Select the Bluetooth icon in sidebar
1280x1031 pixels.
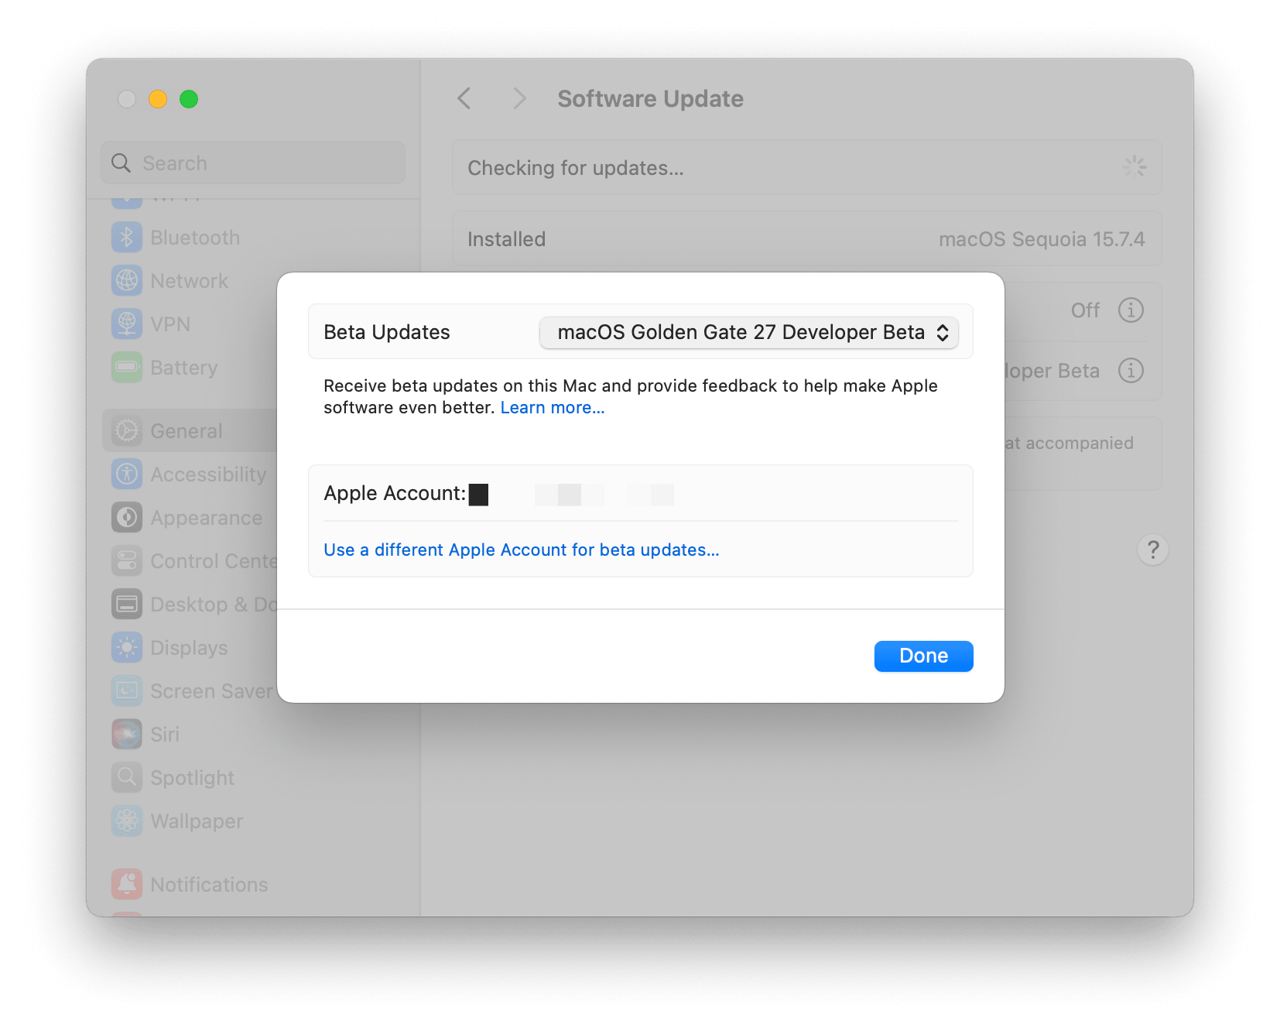tap(127, 237)
